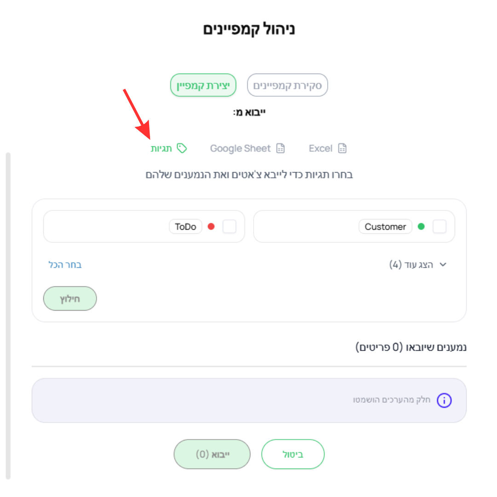Select Excel as import source
This screenshot has width=497, height=497.
click(328, 148)
